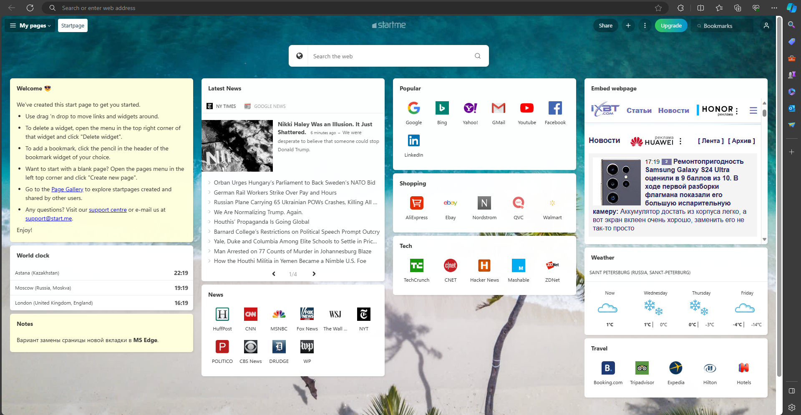Open the NYT news icon
The image size is (801, 415).
364,315
